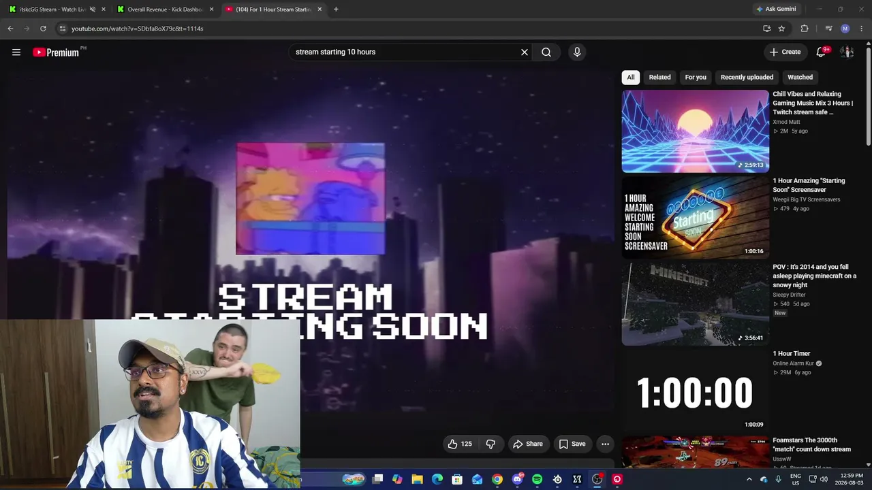Open YouTube notifications bell
The height and width of the screenshot is (490, 872).
[821, 52]
